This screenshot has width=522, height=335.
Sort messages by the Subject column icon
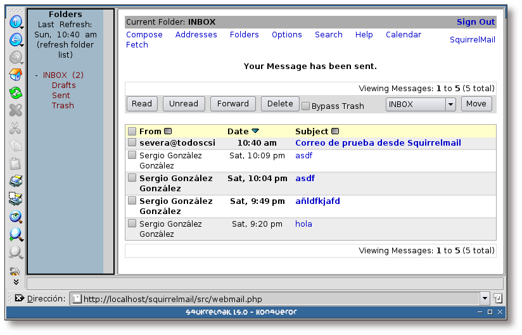coord(335,132)
